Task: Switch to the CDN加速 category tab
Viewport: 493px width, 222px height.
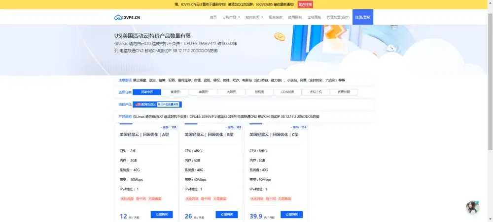Action: [287, 92]
